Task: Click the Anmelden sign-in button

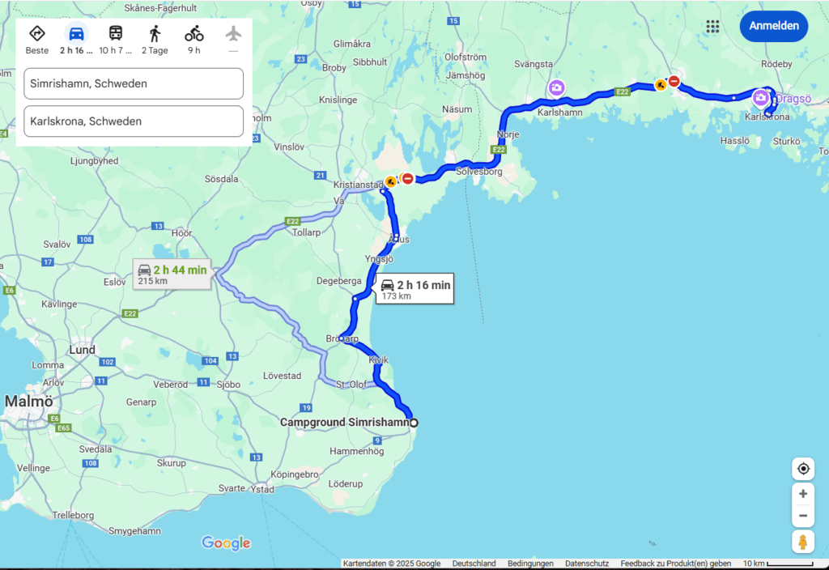Action: (773, 26)
